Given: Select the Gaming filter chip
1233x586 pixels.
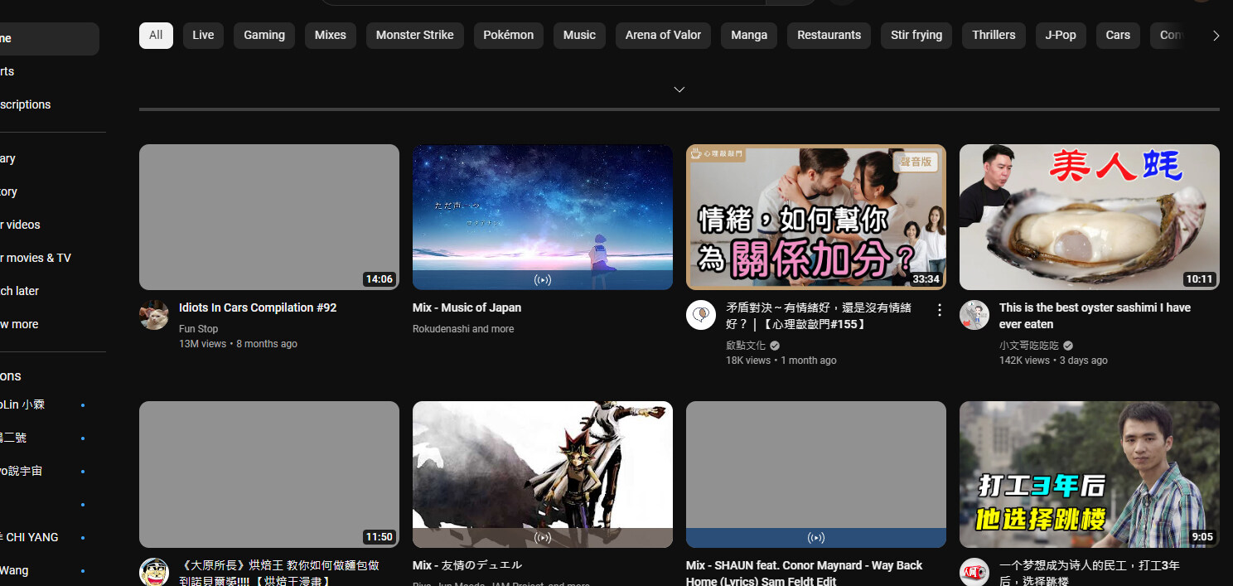Looking at the screenshot, I should (264, 35).
